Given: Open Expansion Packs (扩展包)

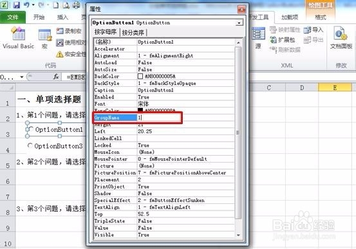Looking at the screenshot, I should (283, 40).
